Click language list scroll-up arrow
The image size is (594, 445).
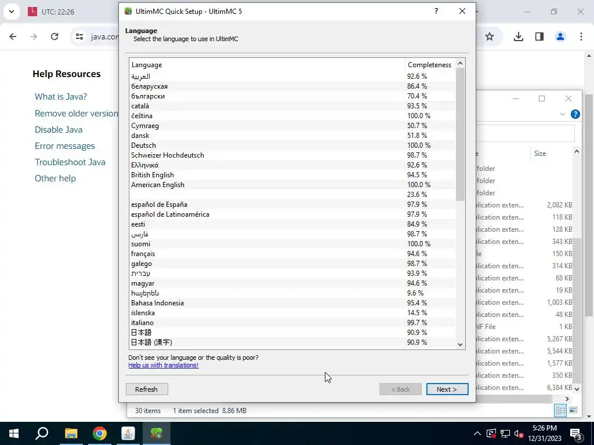click(460, 63)
